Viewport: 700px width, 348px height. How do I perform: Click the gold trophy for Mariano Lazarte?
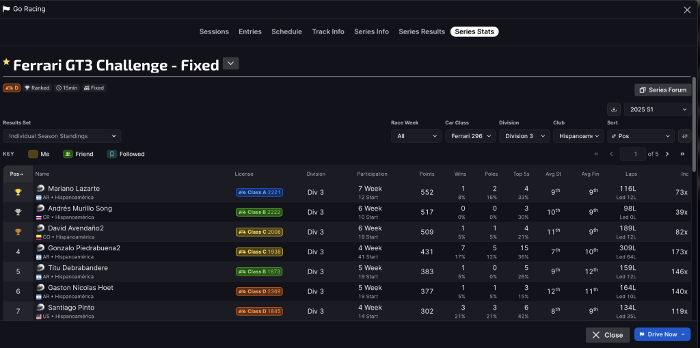tap(18, 192)
